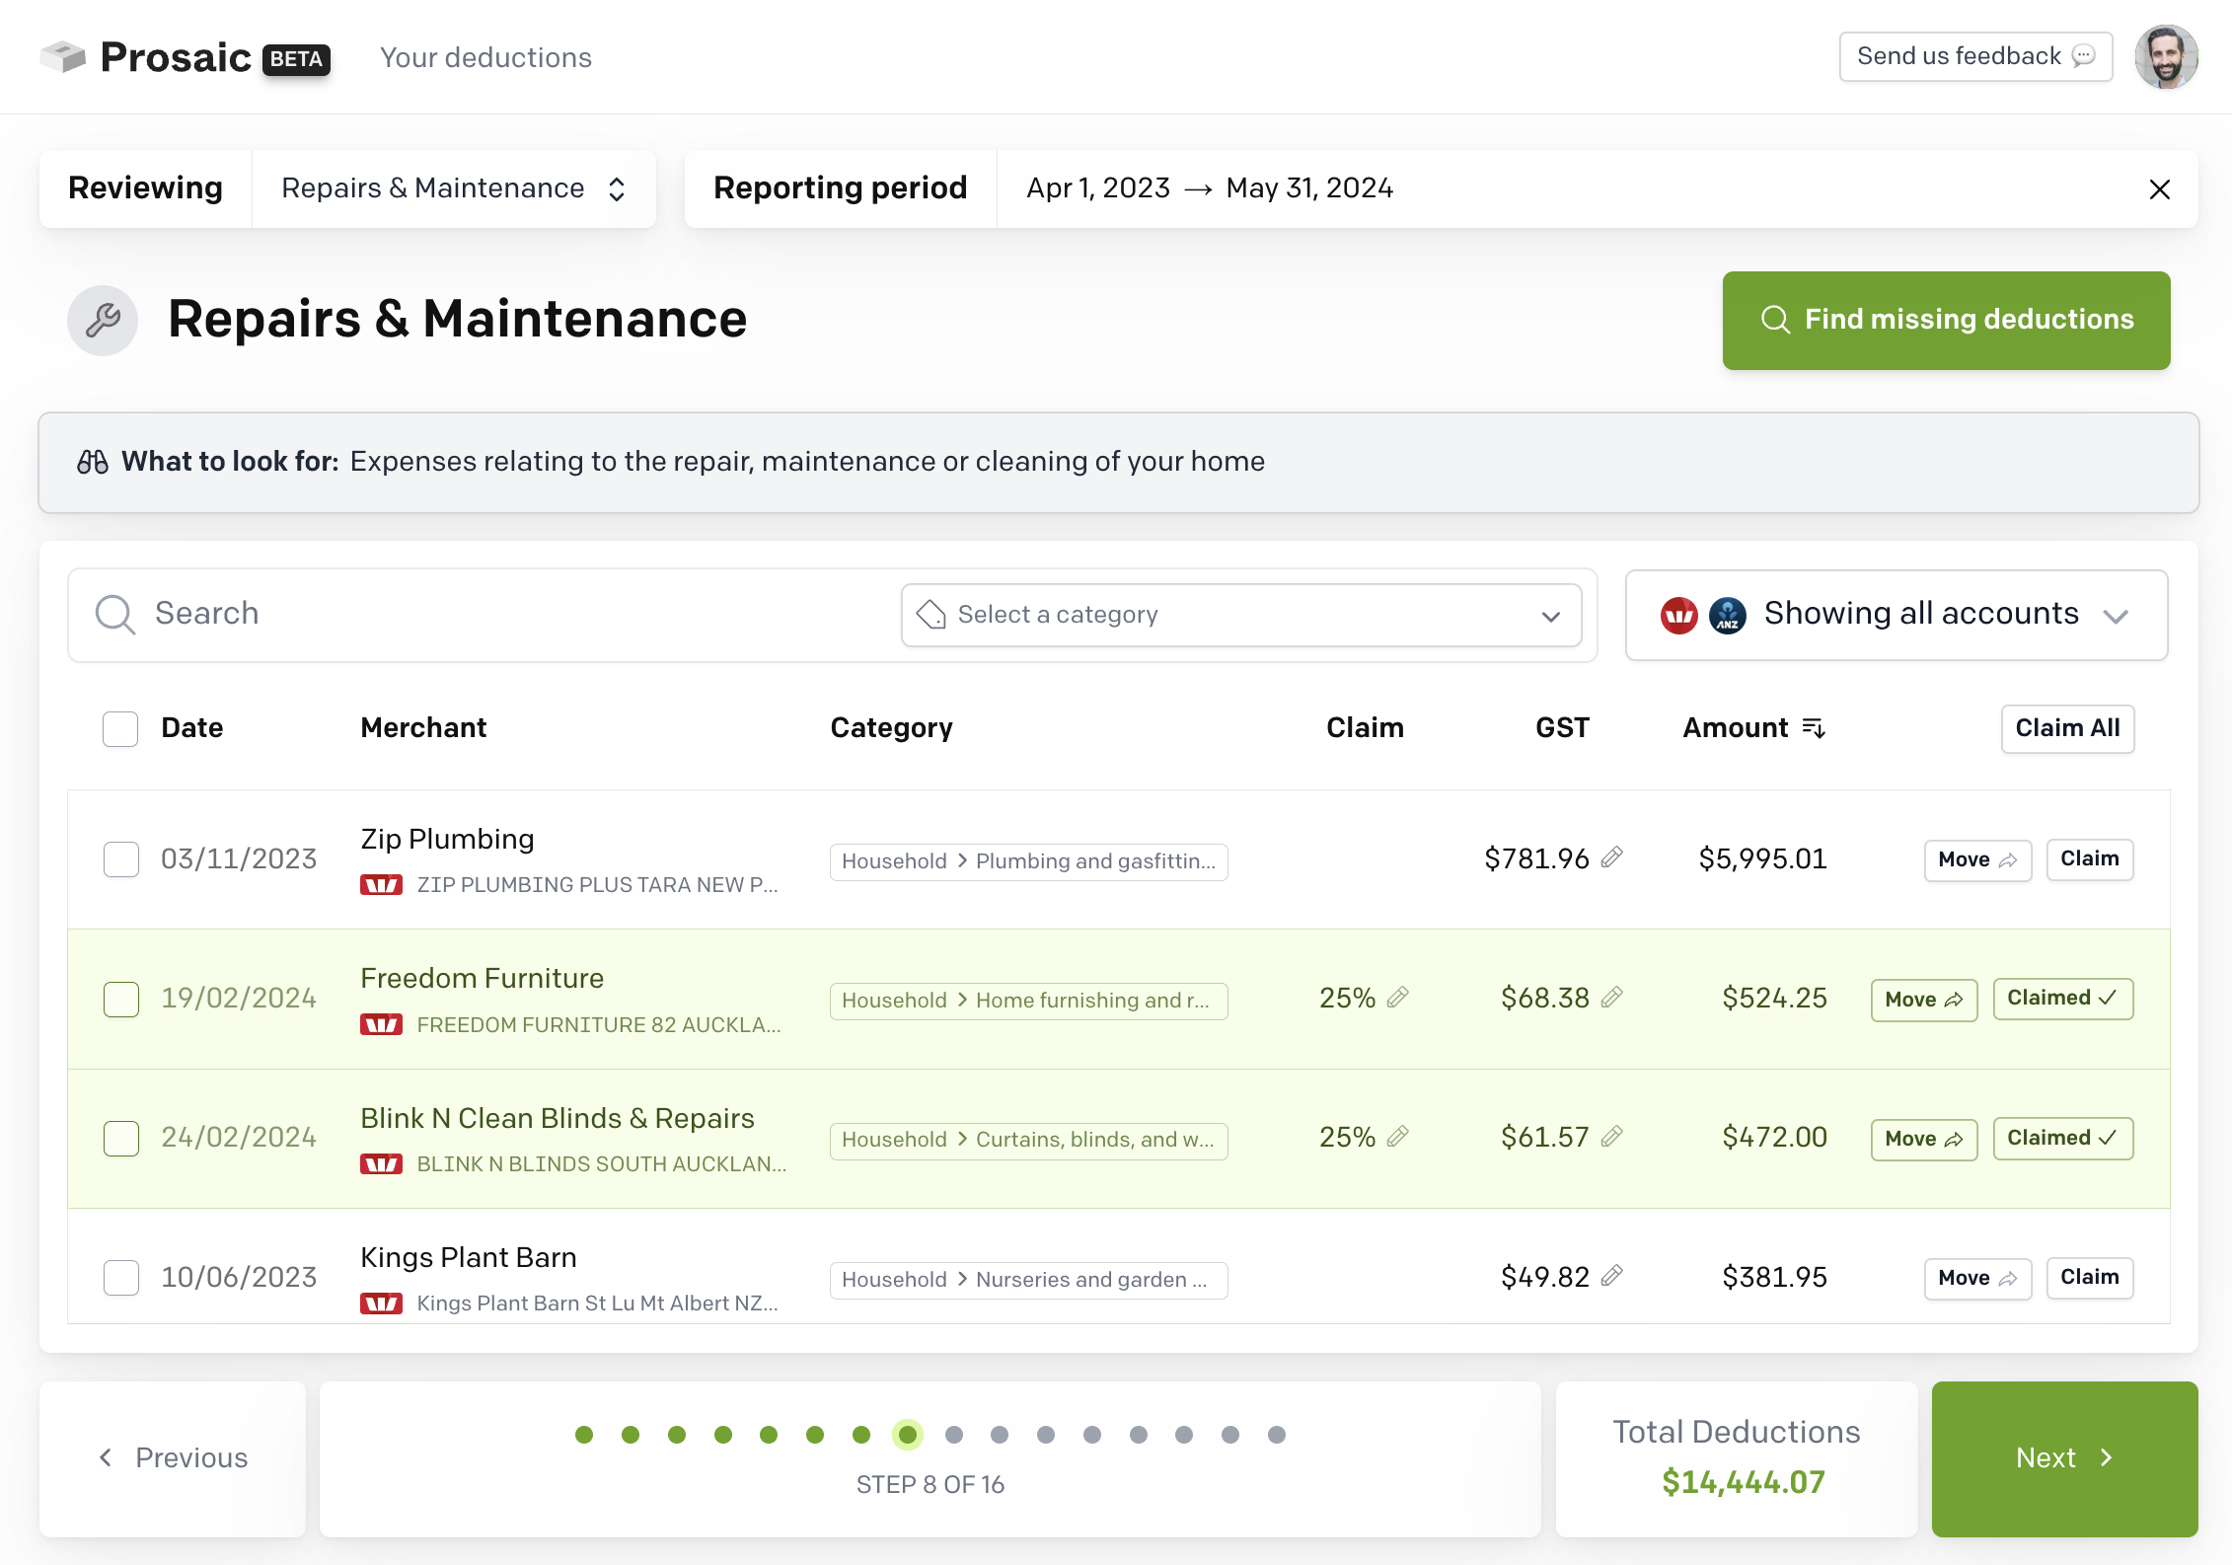Tick the checkbox for Zip Plumbing row
Image resolution: width=2232 pixels, height=1565 pixels.
pos(120,858)
